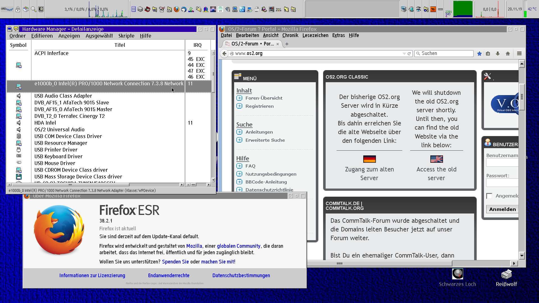Click Firefox vertical scrollbar thumb
Viewport: 539px width, 303px height.
(x=522, y=97)
